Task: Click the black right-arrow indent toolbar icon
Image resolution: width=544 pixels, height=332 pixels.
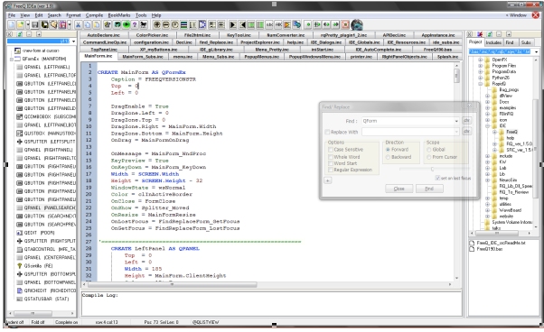Action: (233, 24)
